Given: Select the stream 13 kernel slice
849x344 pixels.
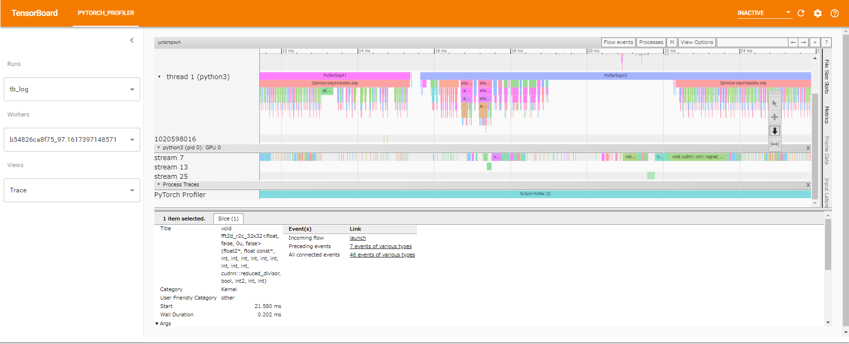Looking at the screenshot, I should (489, 166).
